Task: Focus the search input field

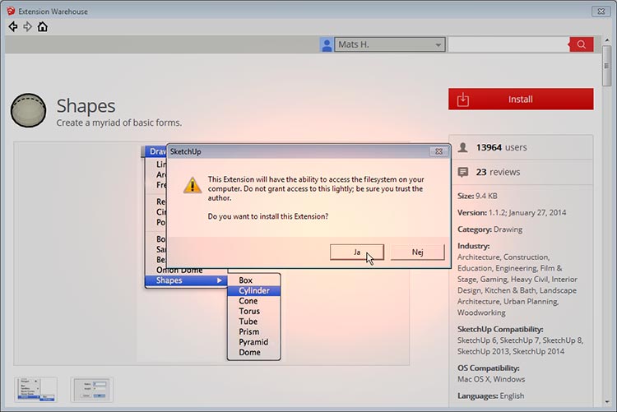Action: point(508,44)
